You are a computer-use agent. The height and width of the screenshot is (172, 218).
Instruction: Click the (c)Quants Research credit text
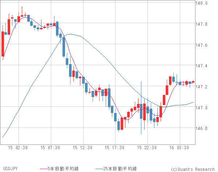click(193, 169)
